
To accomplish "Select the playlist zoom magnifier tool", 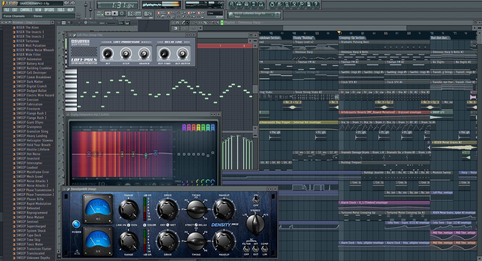I will (x=213, y=23).
